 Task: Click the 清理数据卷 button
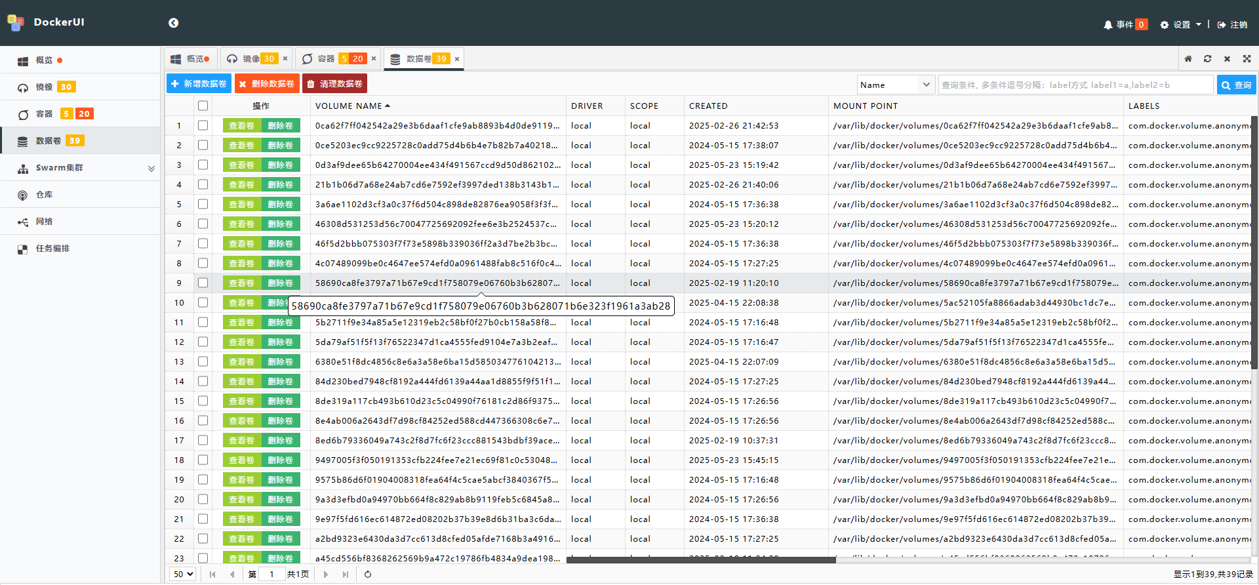click(x=335, y=84)
